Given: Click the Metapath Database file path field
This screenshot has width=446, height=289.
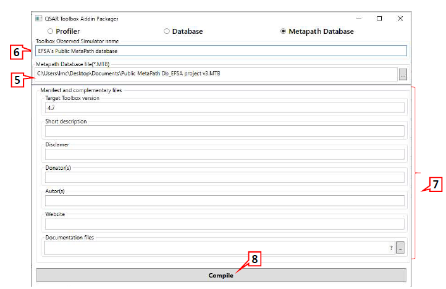Looking at the screenshot, I should 216,73.
